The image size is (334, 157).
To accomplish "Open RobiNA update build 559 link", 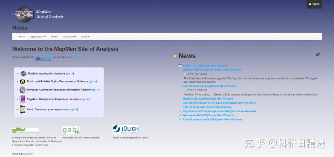I will (212, 120).
